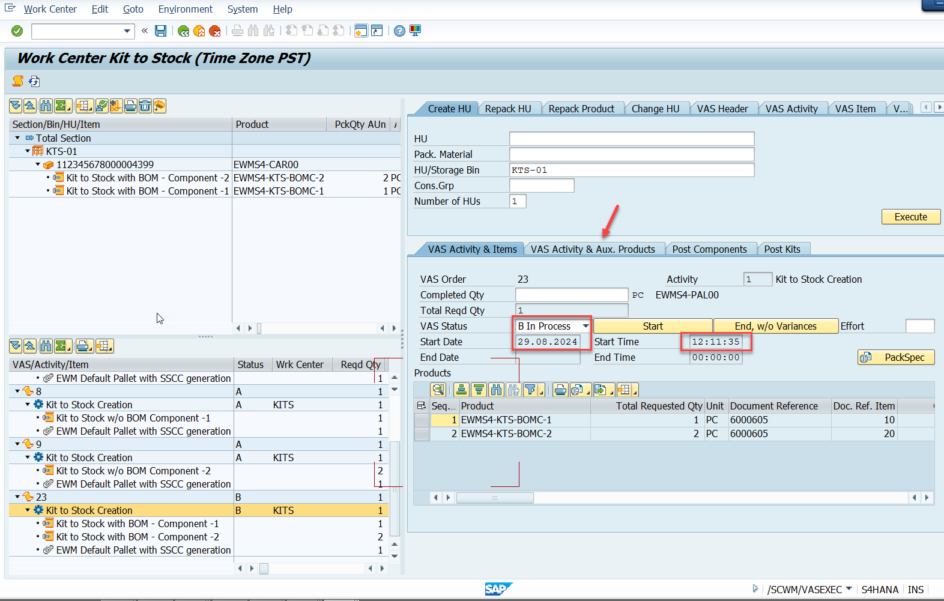Viewport: 944px width, 601px height.
Task: Click the Find binoculars in the lower tree toolbar
Action: 46,346
